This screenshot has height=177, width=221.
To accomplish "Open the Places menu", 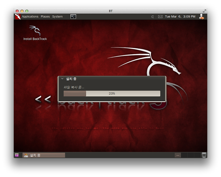I will tap(45, 17).
